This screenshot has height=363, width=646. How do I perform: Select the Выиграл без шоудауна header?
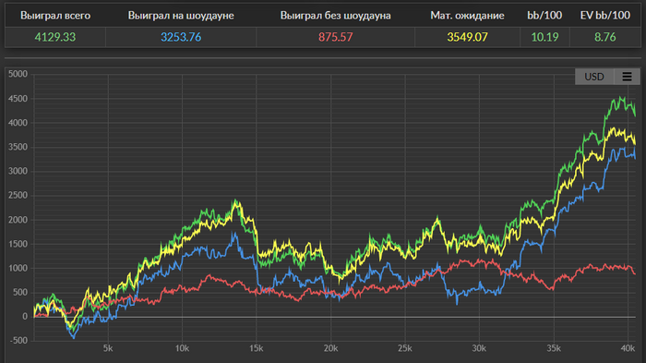pos(335,16)
